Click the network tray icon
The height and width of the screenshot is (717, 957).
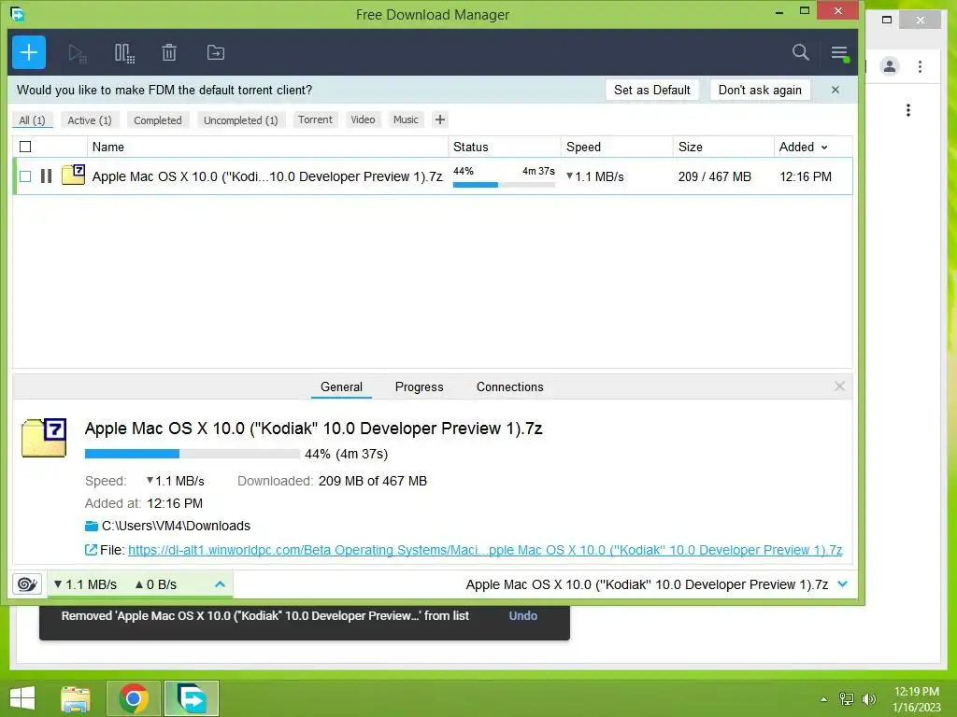(x=847, y=699)
